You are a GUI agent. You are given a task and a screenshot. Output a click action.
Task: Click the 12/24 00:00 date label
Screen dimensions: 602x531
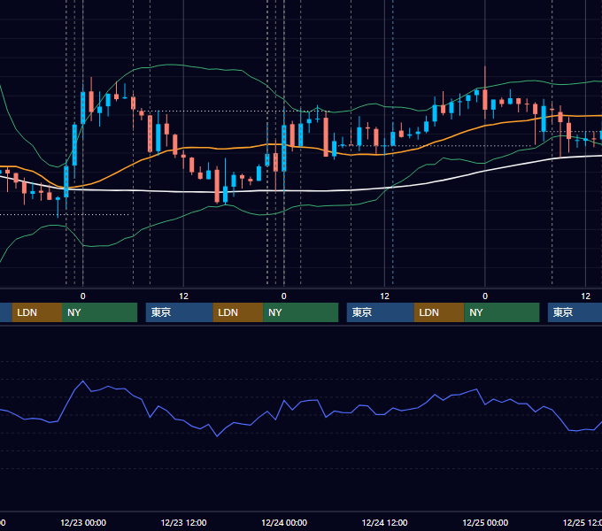coord(284,522)
